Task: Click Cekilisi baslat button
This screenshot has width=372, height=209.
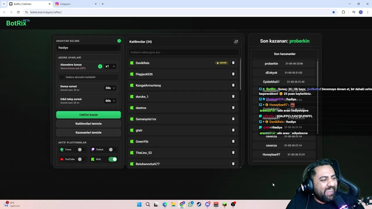Action: (88, 115)
